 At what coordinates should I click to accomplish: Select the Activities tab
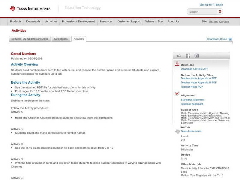pos(79,39)
